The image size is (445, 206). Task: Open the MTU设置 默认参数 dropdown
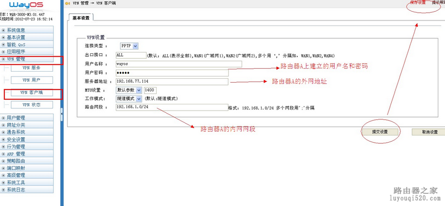pos(128,91)
